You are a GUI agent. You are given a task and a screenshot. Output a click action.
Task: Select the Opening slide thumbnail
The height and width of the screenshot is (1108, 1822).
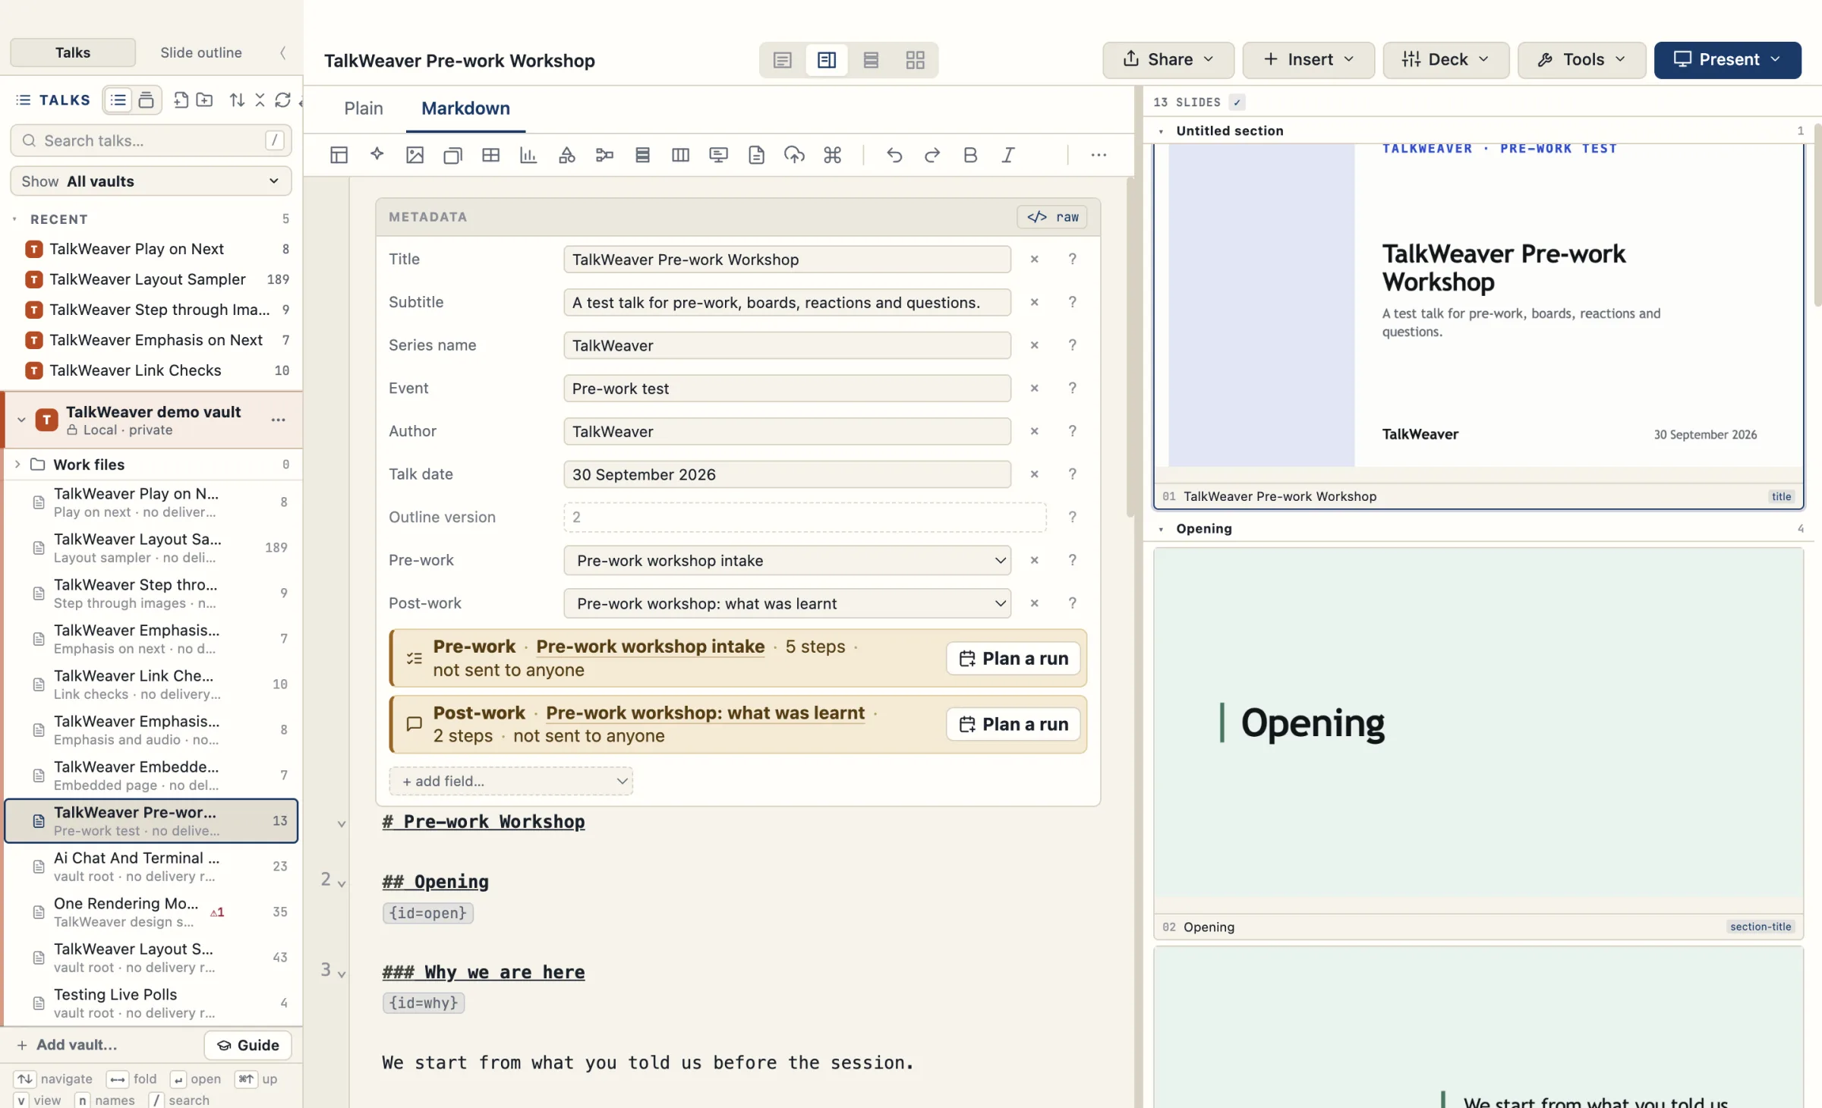click(1478, 743)
